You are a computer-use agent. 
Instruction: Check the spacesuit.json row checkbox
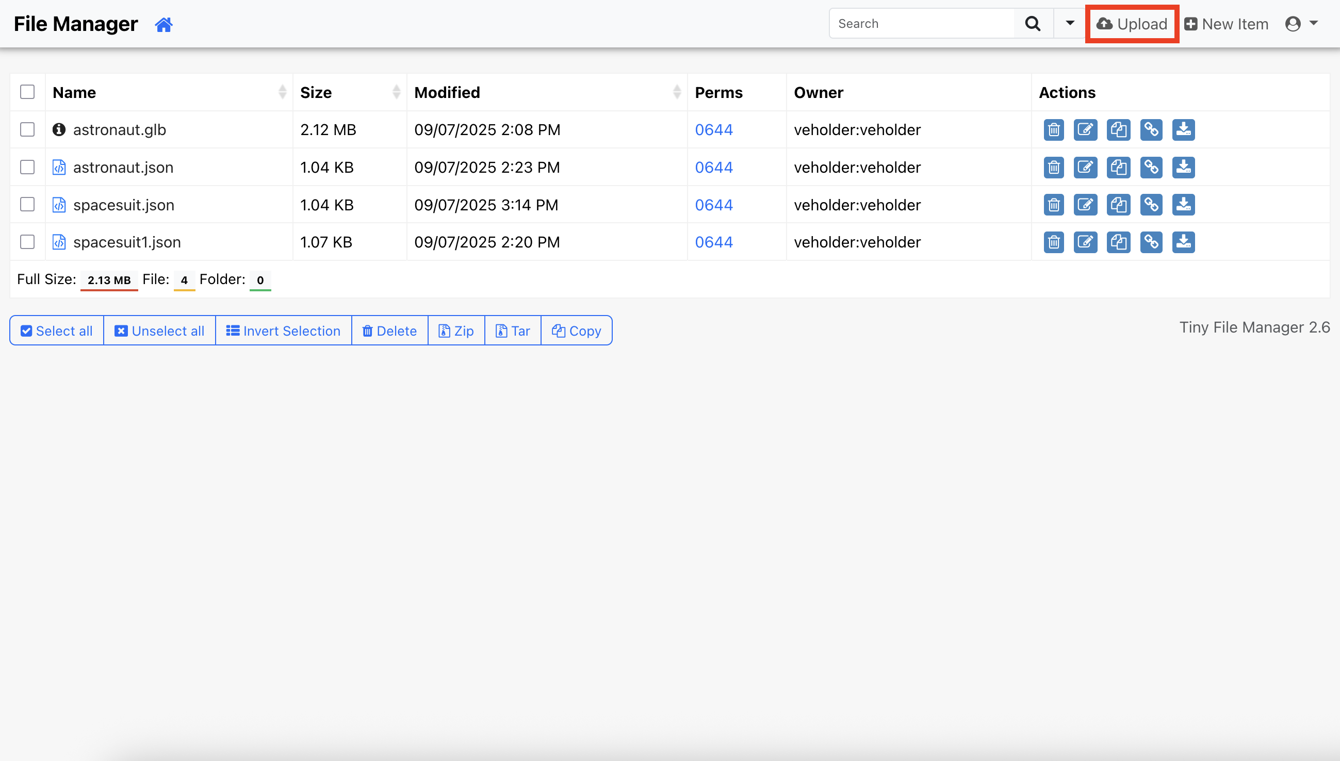pos(27,204)
